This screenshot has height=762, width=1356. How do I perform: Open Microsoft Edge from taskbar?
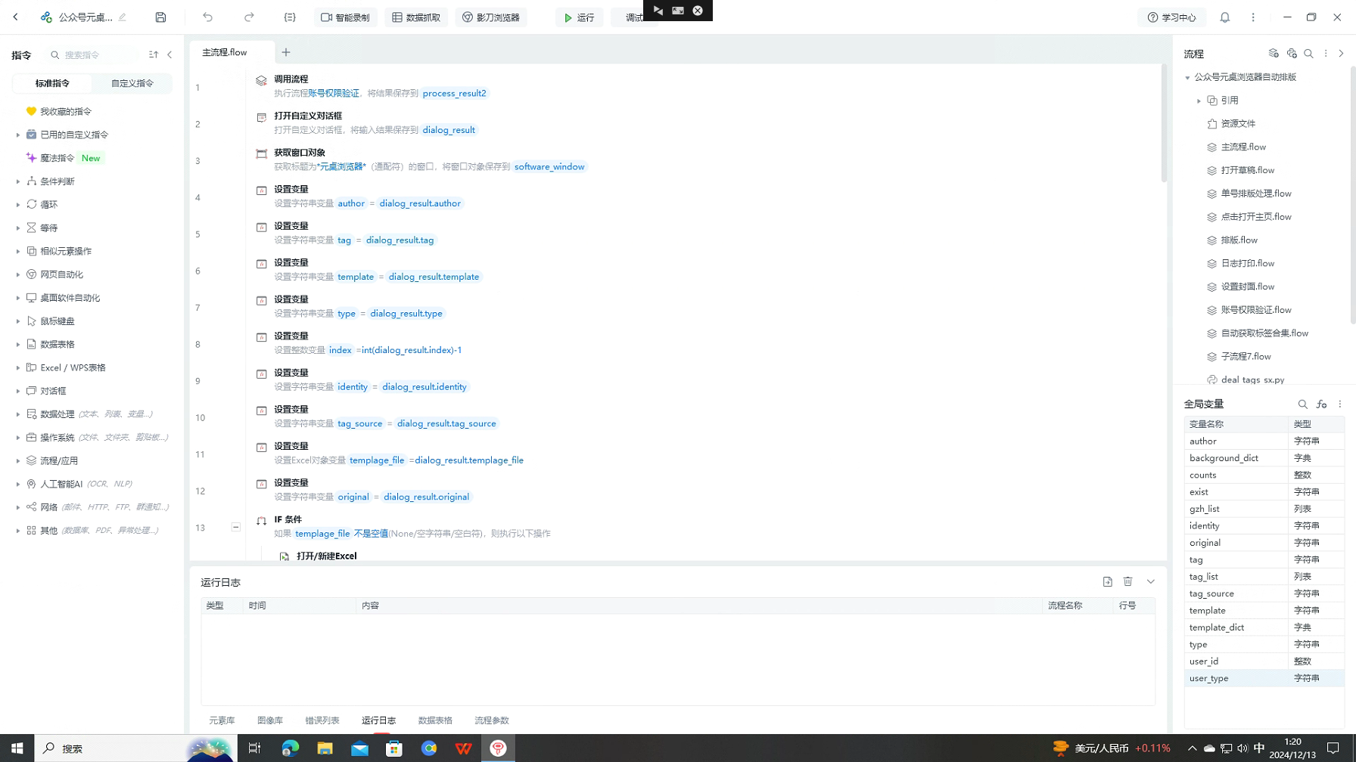(290, 748)
